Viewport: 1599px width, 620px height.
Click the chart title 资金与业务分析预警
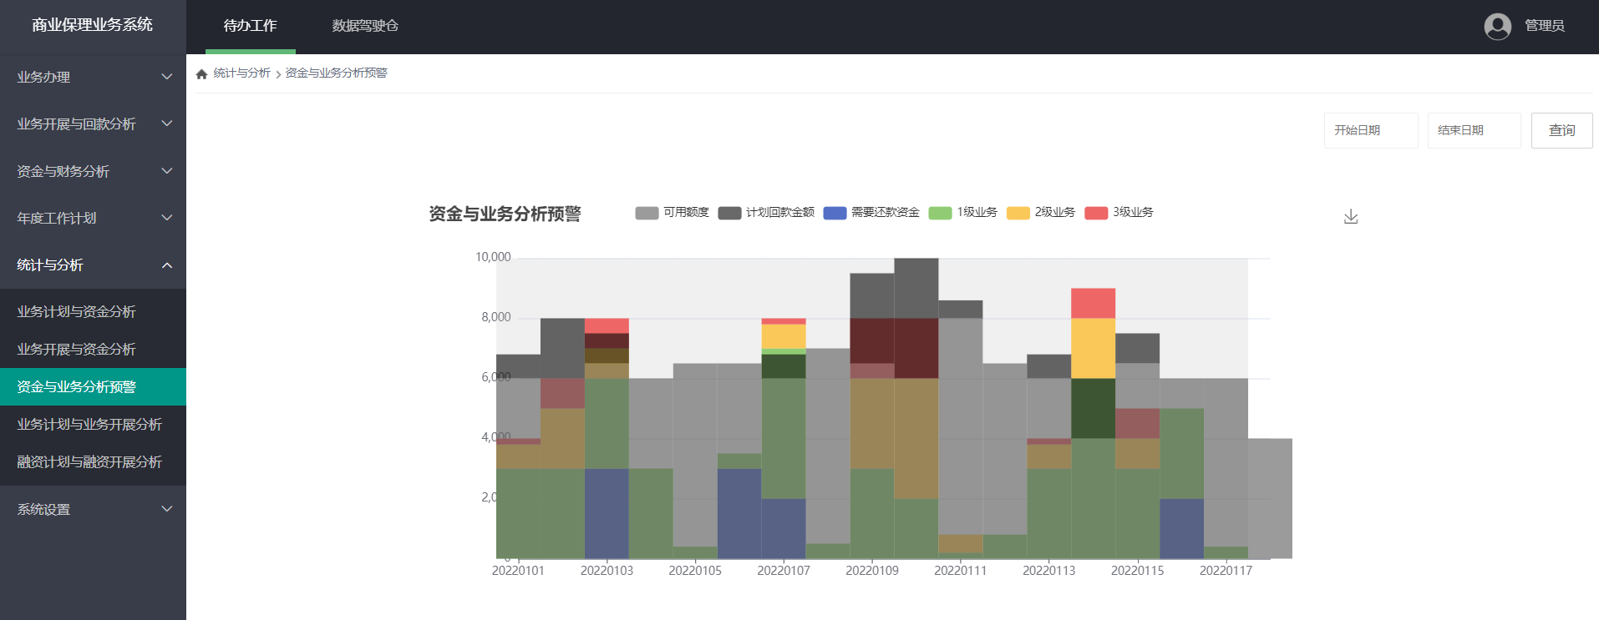pyautogui.click(x=505, y=214)
